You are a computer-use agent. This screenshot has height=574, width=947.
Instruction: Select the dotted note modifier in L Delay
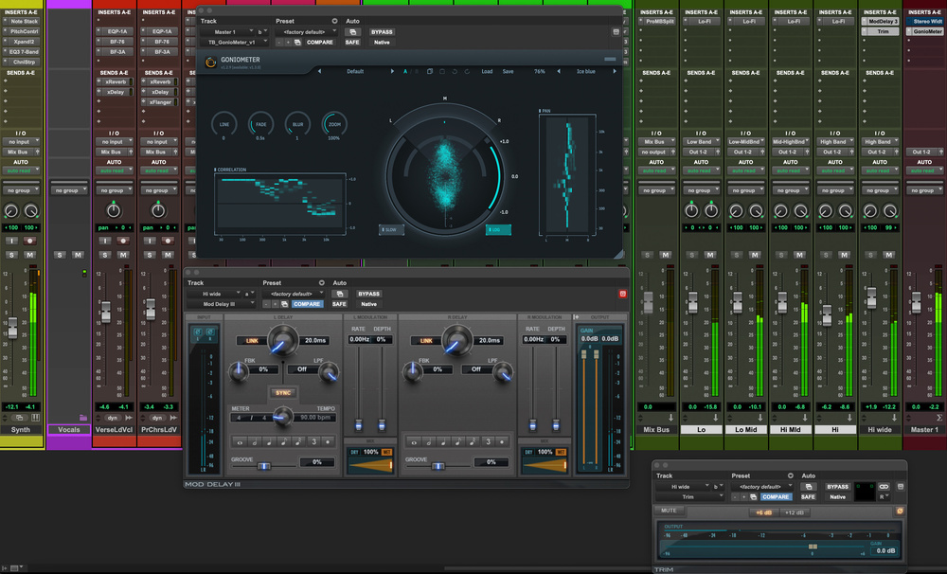[329, 441]
